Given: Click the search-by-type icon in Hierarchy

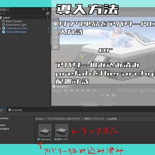Looking at the screenshot, I should [x=47, y=13].
